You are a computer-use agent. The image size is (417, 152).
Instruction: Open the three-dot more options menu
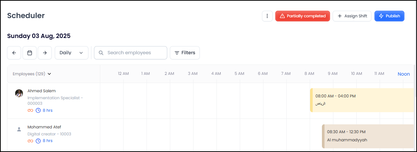tap(267, 16)
